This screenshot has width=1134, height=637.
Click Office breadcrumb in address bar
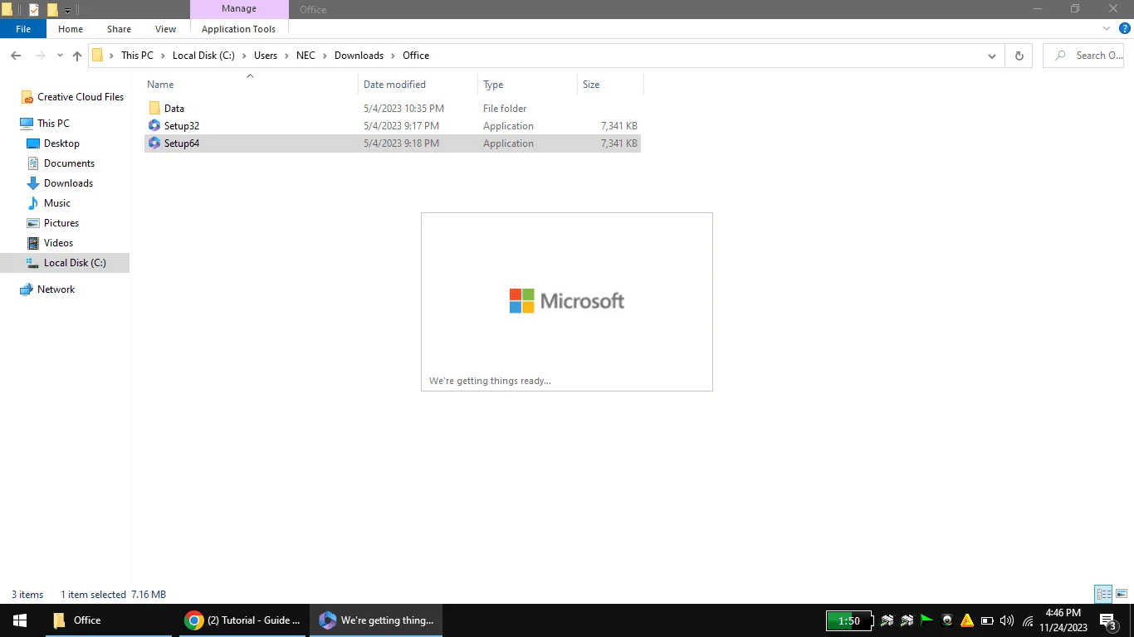click(x=416, y=56)
